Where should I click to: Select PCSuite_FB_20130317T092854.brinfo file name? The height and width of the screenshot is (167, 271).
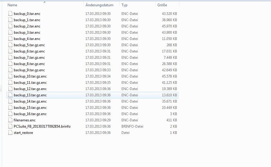42,126
